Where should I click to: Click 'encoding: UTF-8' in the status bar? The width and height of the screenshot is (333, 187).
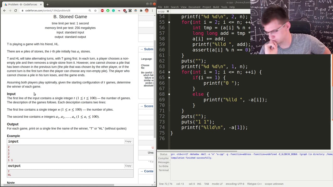click(235, 184)
